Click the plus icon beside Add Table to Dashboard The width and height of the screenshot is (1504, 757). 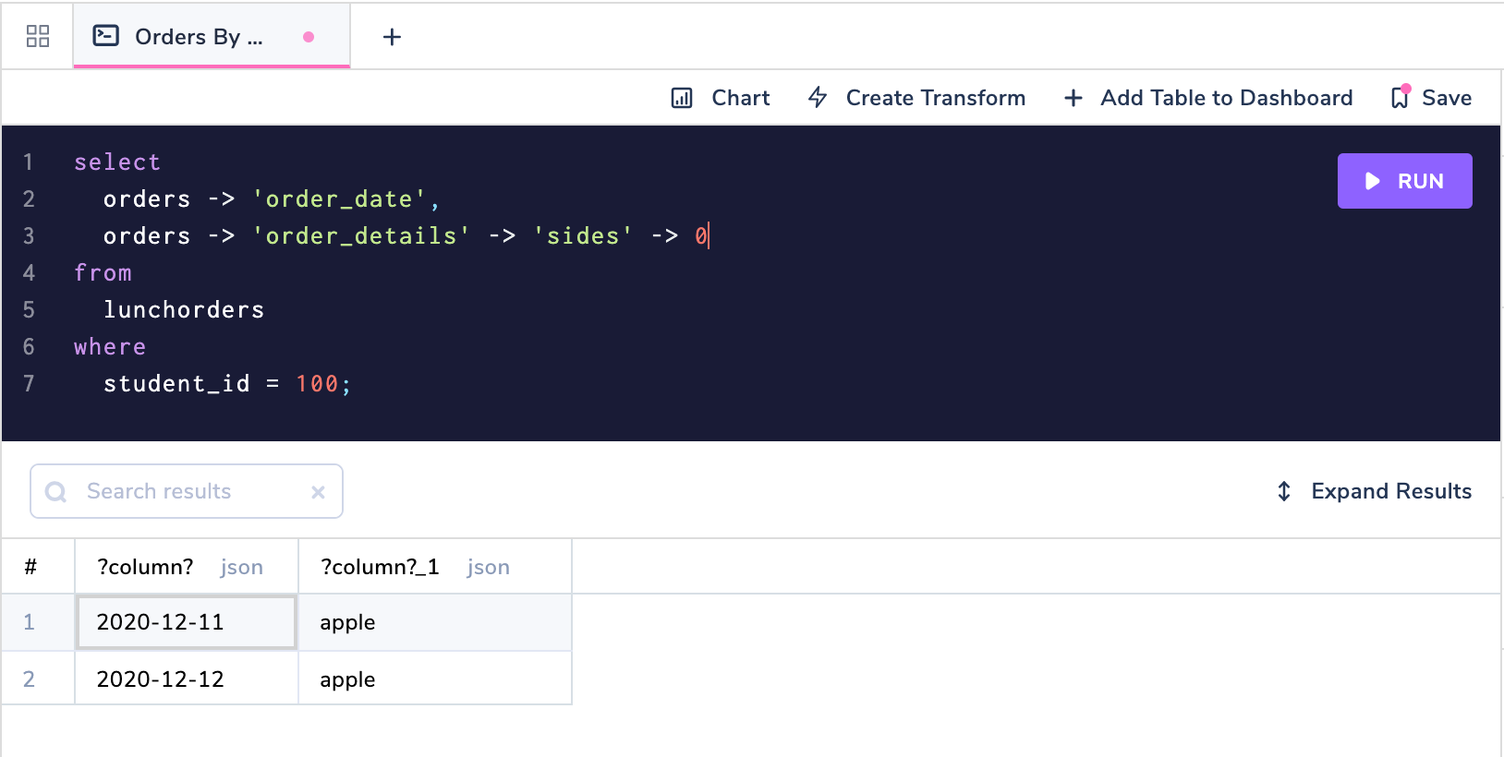tap(1073, 98)
